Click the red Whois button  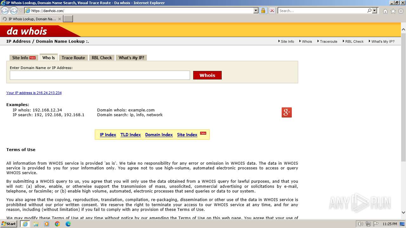click(207, 75)
